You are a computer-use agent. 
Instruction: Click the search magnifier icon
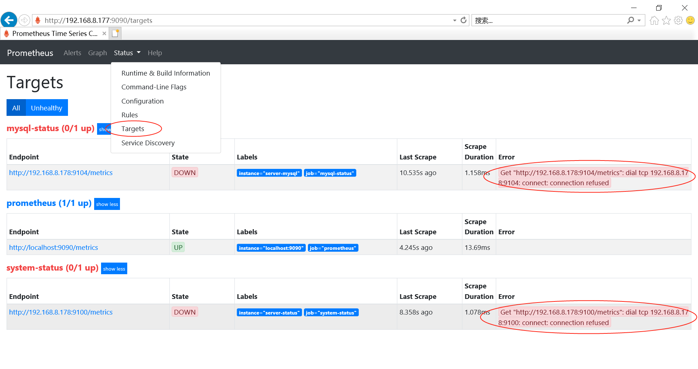pos(631,20)
